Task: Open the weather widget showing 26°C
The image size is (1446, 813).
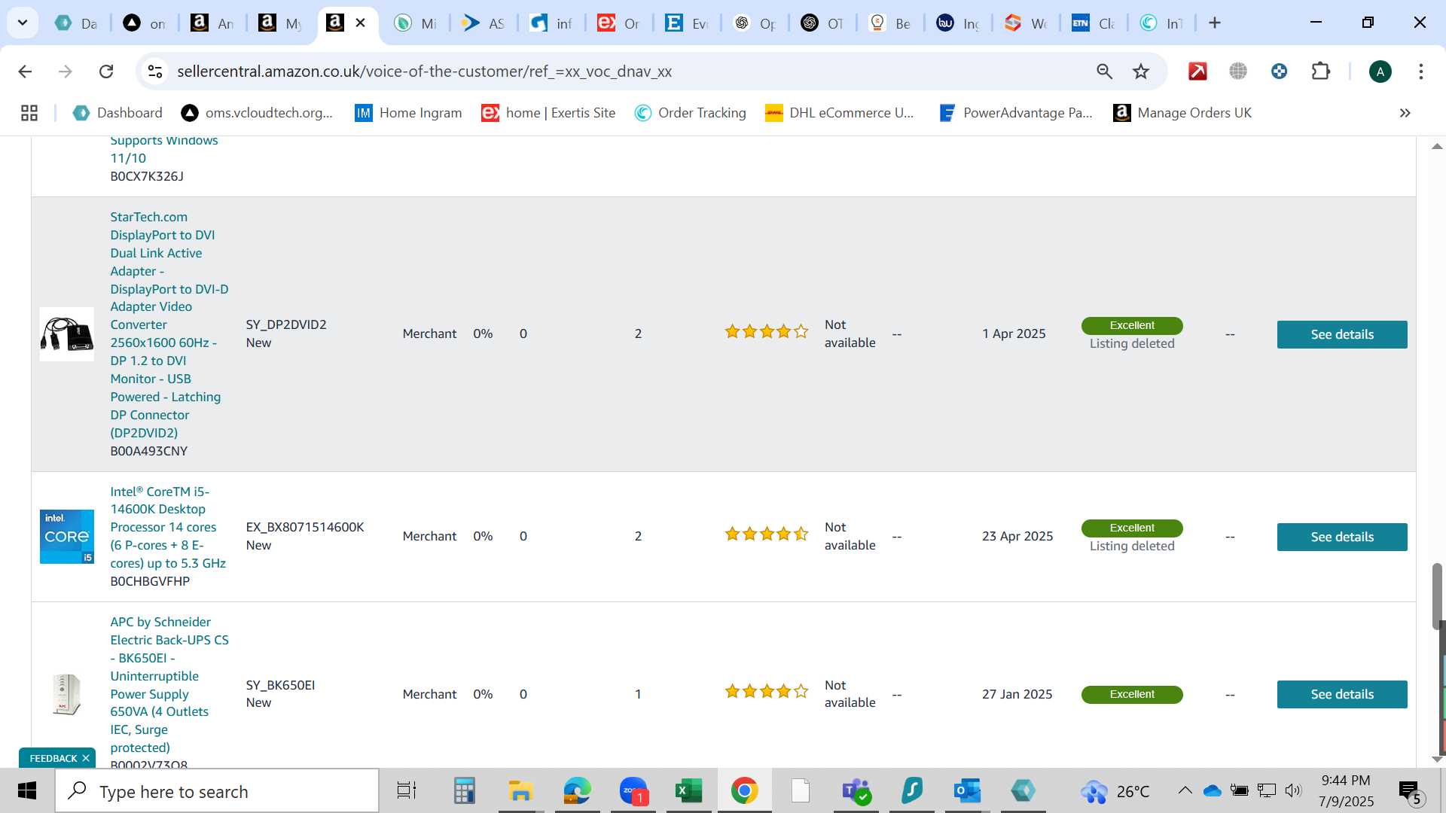Action: coord(1115,791)
